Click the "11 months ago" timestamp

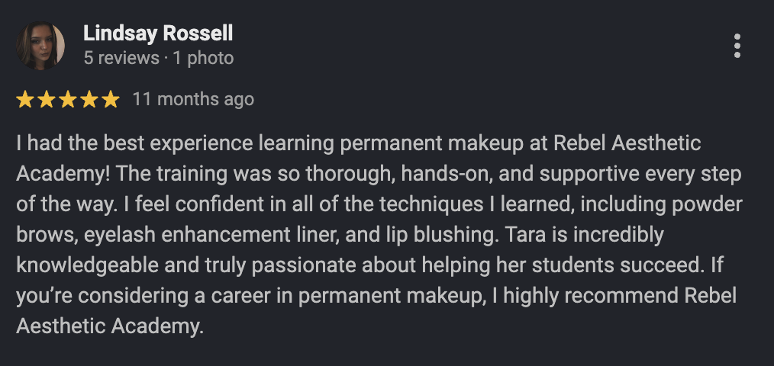click(193, 99)
